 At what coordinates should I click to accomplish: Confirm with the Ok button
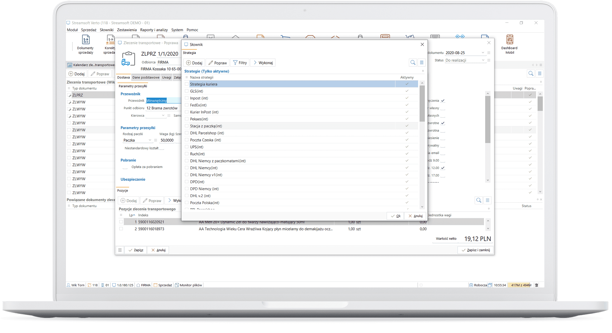click(x=395, y=216)
